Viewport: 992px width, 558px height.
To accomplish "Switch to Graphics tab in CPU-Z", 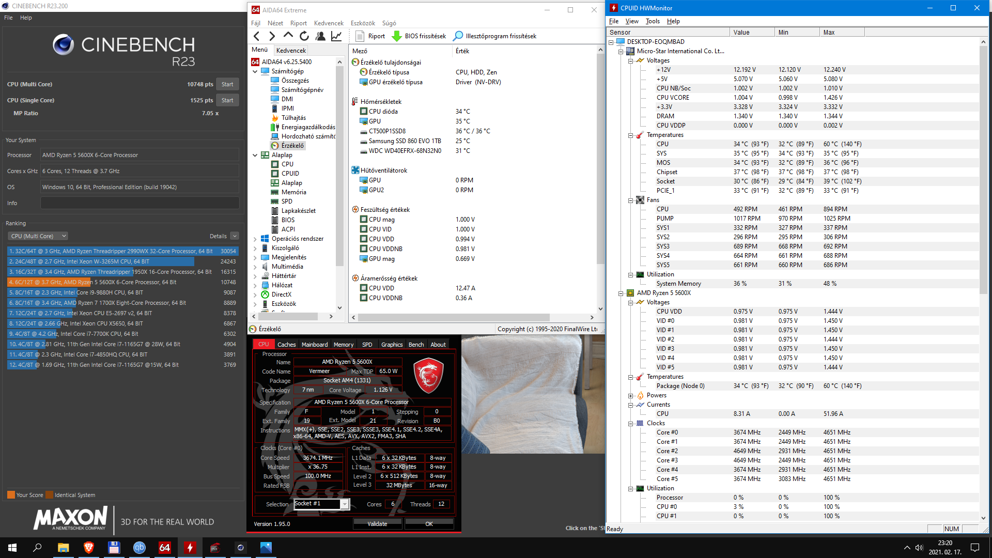I will coord(392,345).
